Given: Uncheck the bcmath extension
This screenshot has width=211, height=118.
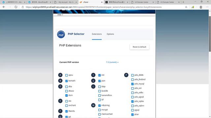Looking at the screenshot, I should (67, 81).
